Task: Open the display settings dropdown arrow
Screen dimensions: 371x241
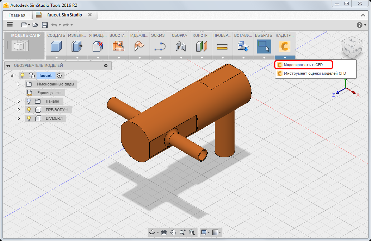Action: [209, 233]
